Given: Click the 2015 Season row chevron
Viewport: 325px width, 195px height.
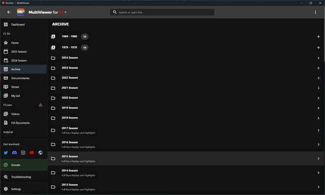Looking at the screenshot, I should [319, 158].
